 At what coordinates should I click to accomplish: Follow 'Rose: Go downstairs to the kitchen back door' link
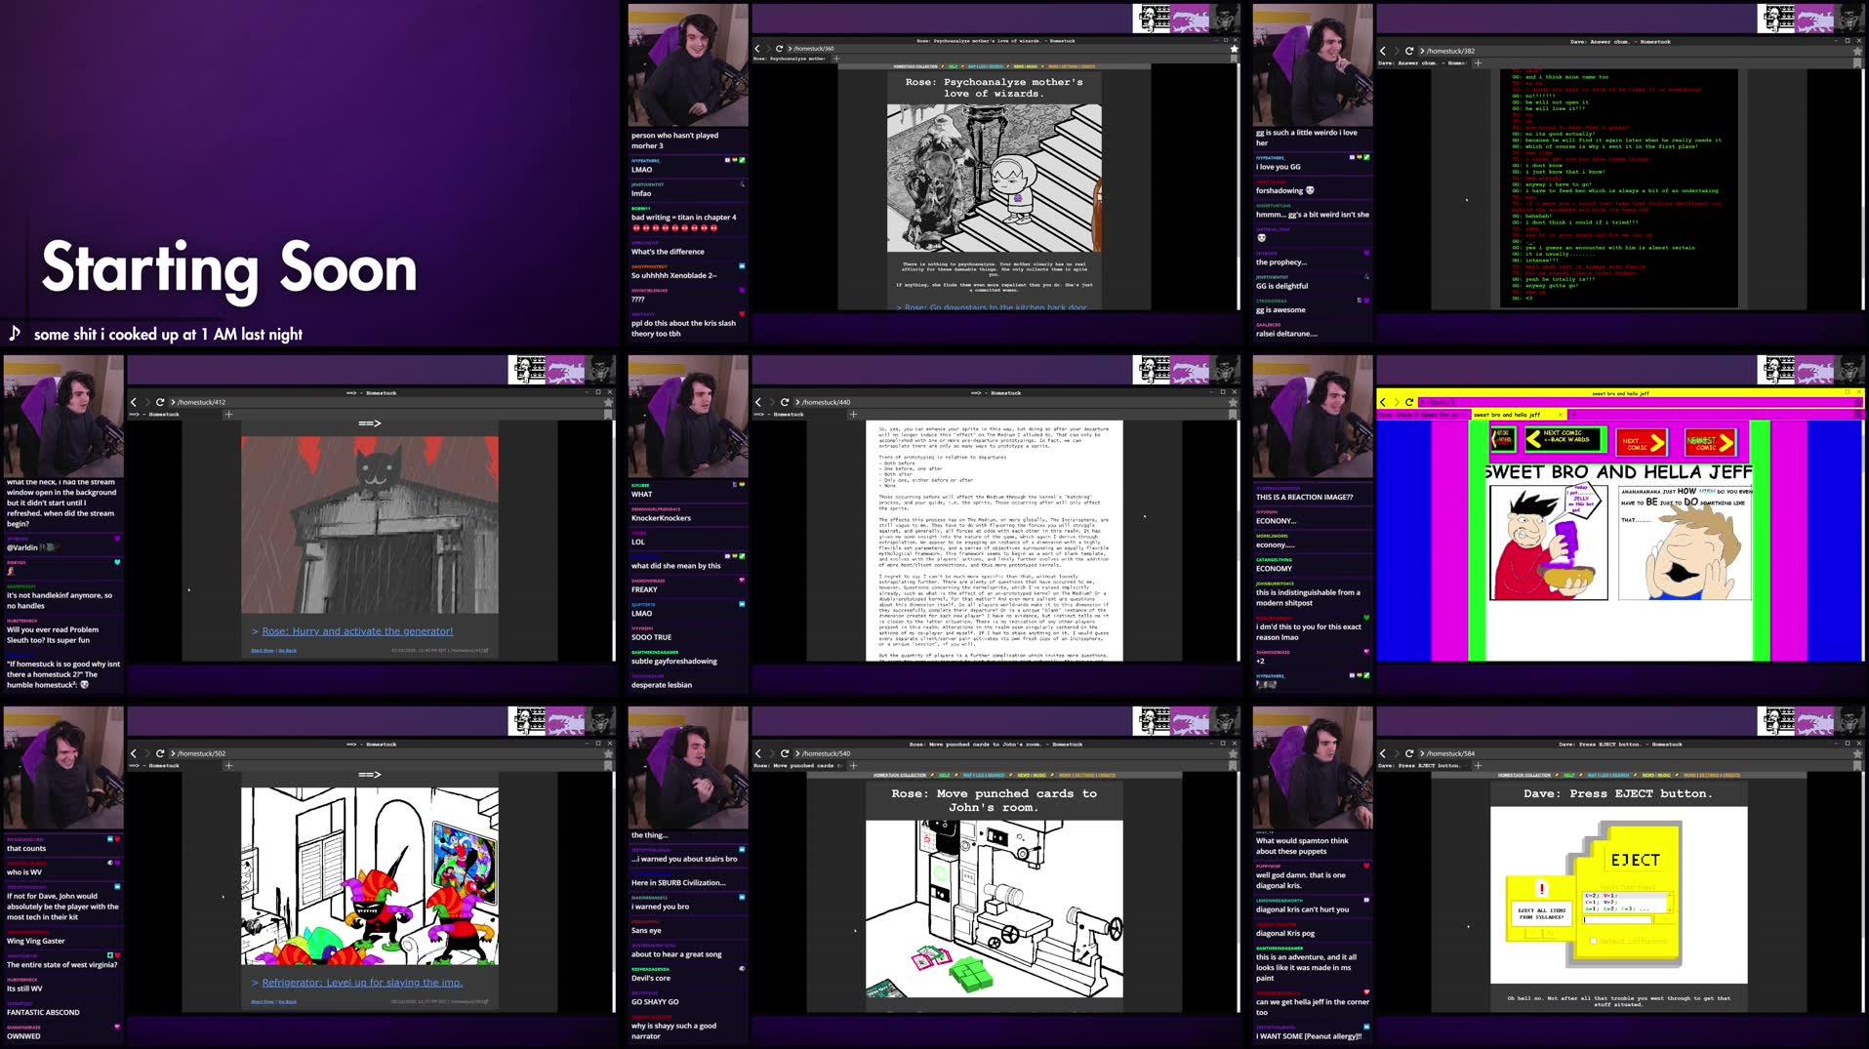point(995,306)
